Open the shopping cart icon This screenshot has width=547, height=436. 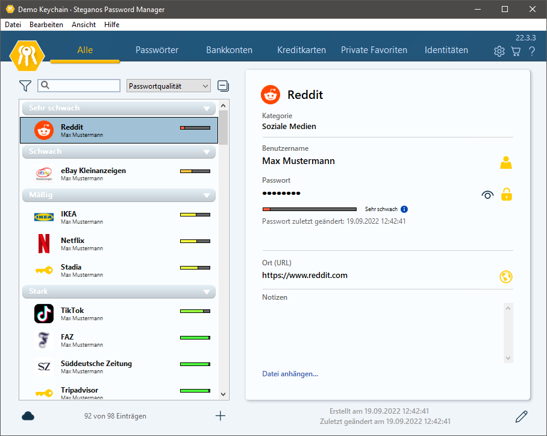point(516,51)
